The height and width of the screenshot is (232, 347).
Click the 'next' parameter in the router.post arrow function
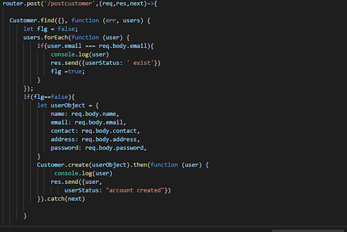point(137,4)
